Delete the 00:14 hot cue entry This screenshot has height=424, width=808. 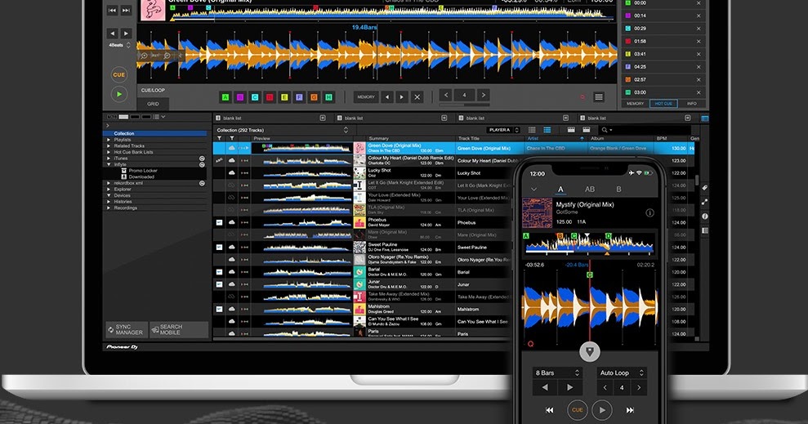(x=699, y=16)
